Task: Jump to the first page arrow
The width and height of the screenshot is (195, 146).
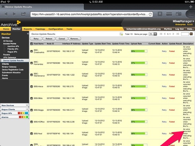Action: pos(161,34)
